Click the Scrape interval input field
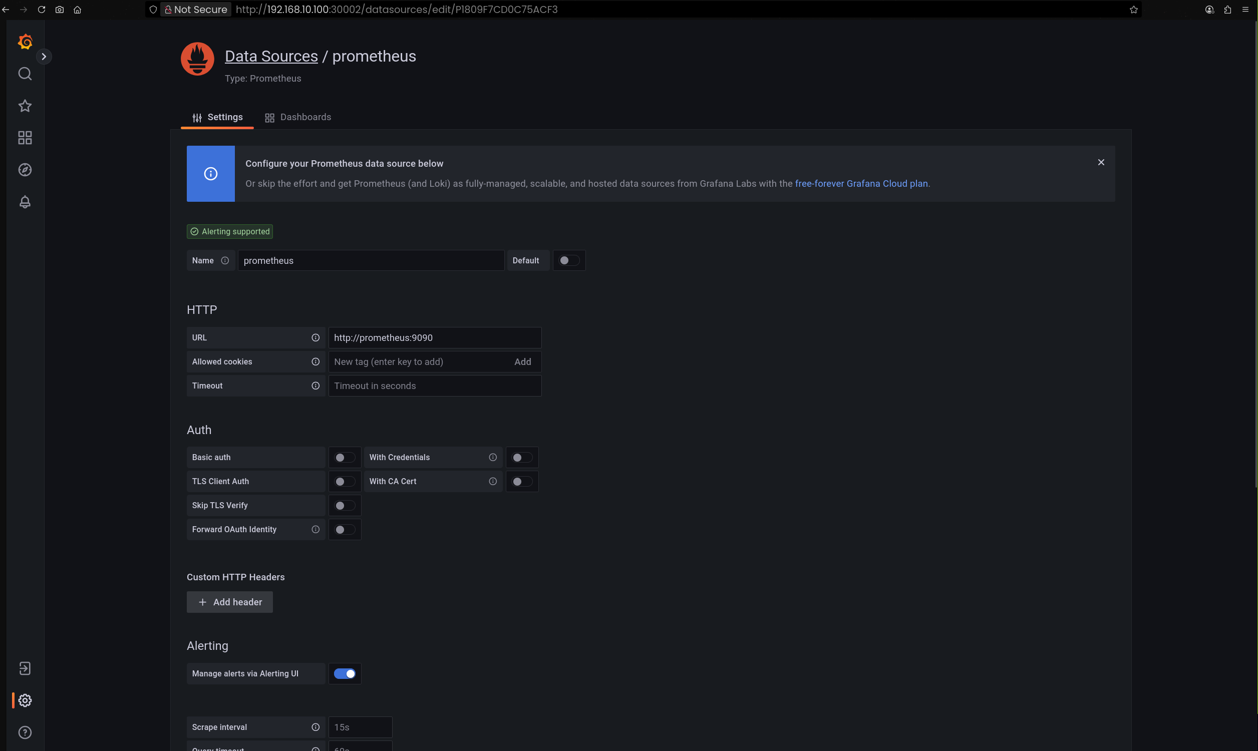 point(360,727)
